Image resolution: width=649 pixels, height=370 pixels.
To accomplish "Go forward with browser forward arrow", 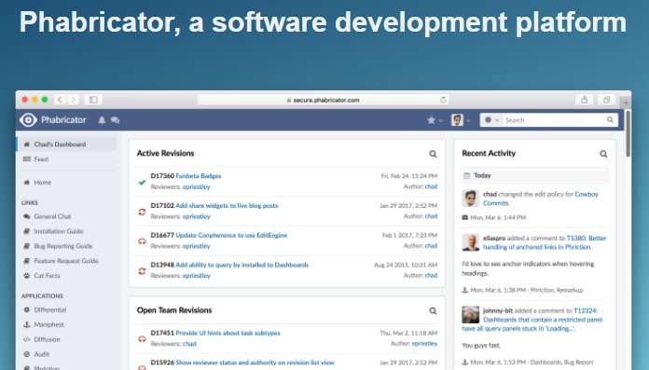I will click(x=73, y=100).
